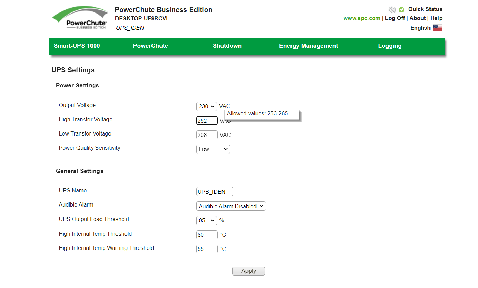Click the 'DESKTOP-UF9RCVL' hostname text
Viewport: 478px width, 288px height.
[x=142, y=19]
